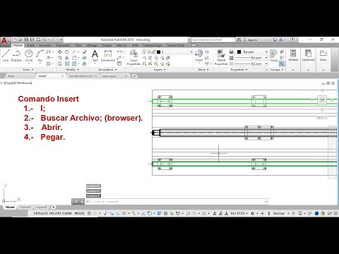The height and width of the screenshot is (254, 339).
Task: Toggle the grid display in status bar
Action: (89, 213)
